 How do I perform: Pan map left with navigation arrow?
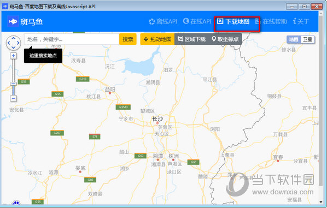(9, 43)
